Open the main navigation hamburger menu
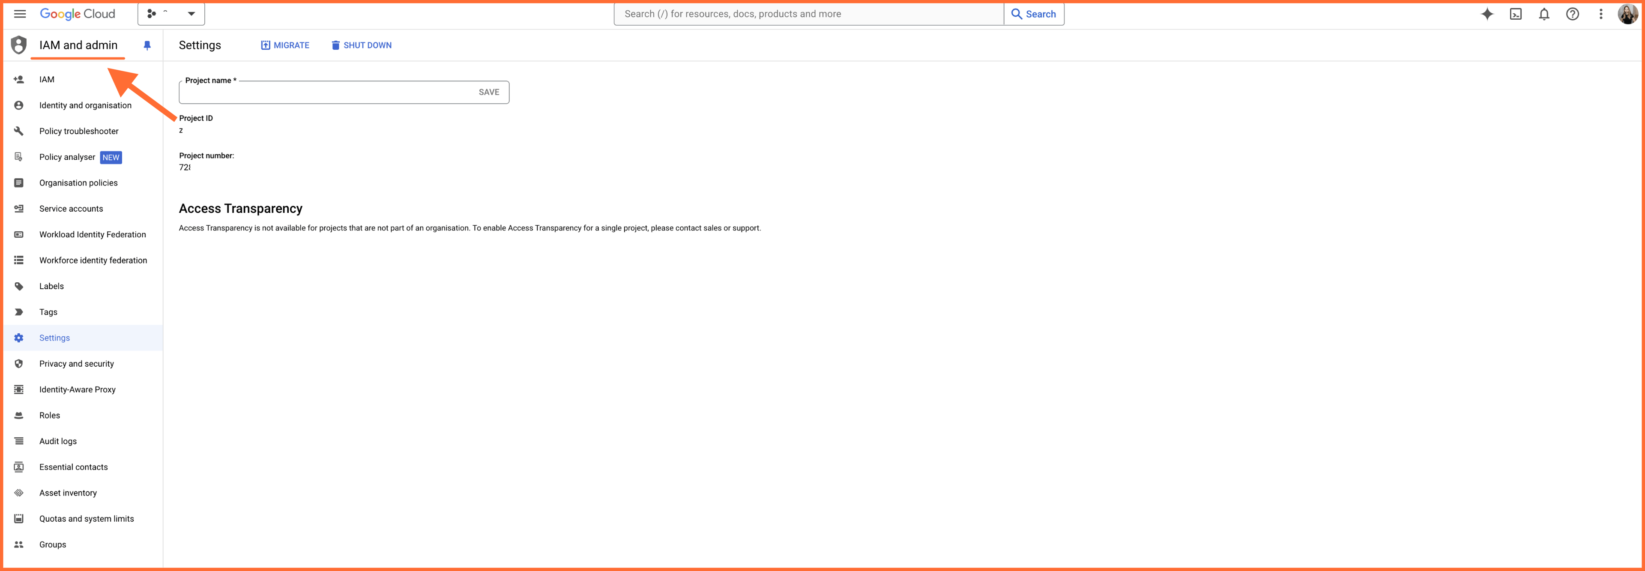The width and height of the screenshot is (1645, 571). 20,14
